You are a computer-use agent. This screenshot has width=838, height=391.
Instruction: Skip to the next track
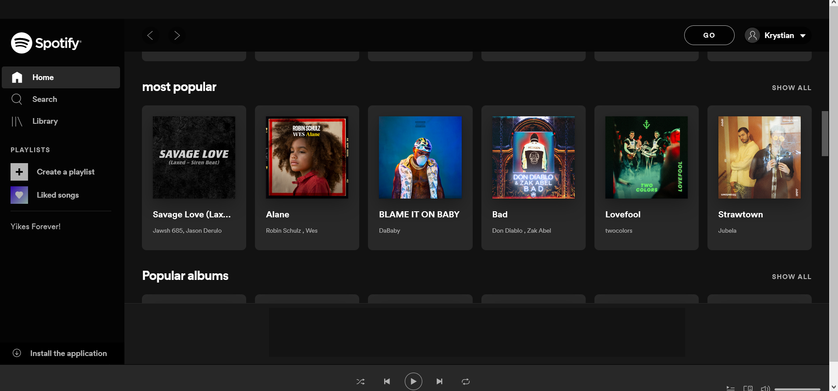(439, 381)
